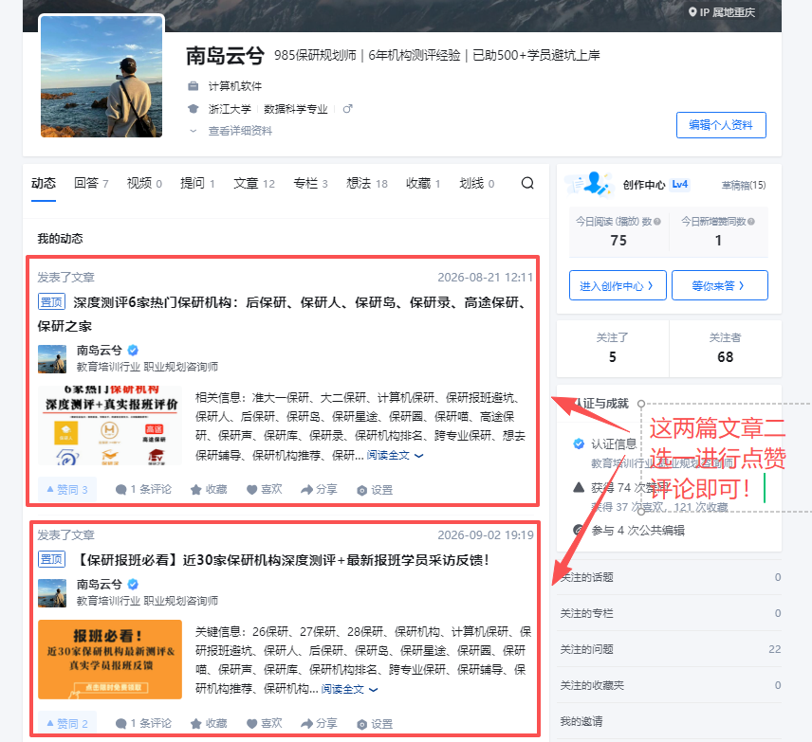Screen dimensions: 812x742
Task: Click author avatar in first article
Action: 52,359
